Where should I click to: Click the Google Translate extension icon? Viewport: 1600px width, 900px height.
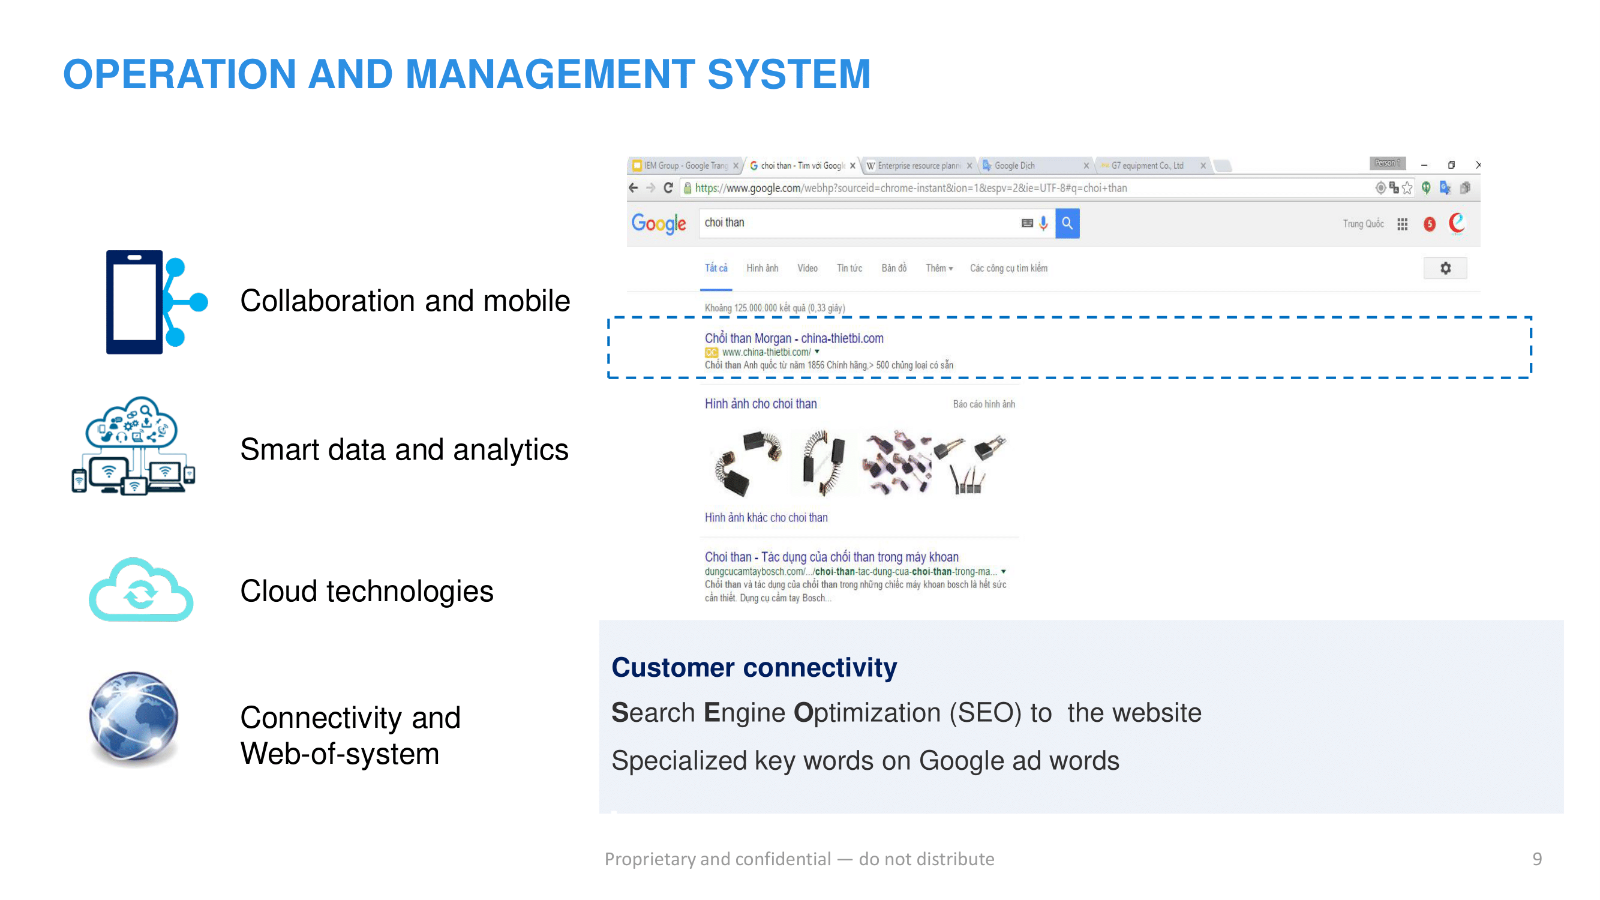click(x=1445, y=188)
